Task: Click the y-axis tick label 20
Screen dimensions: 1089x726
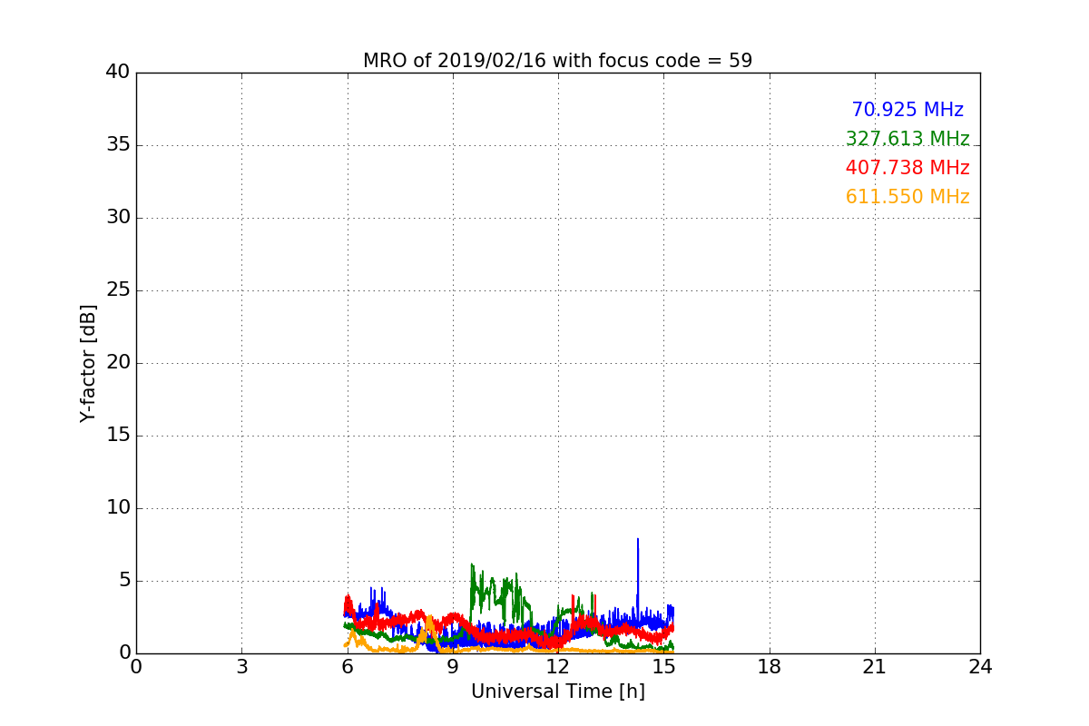Action: 117,363
